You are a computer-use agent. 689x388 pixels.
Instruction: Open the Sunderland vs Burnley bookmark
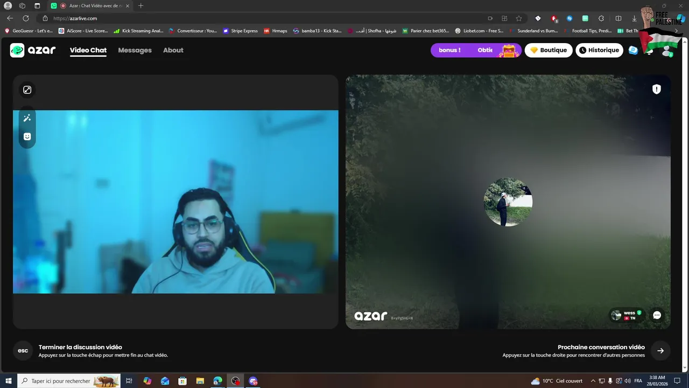tap(533, 31)
